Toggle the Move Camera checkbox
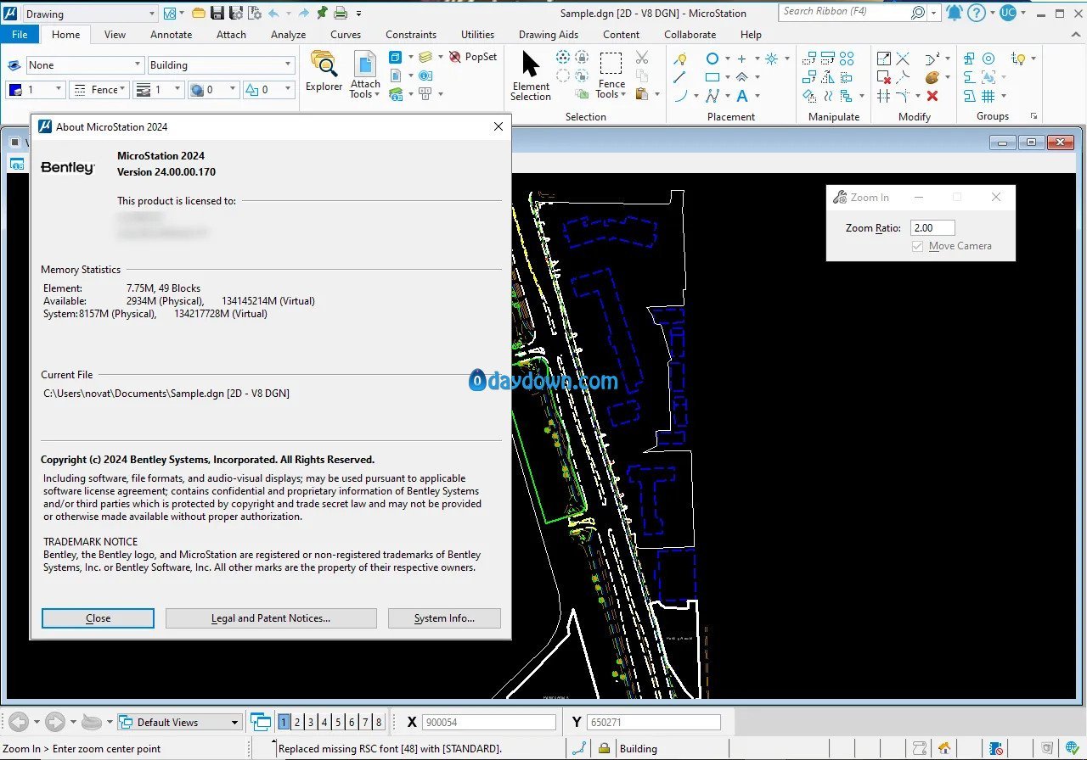This screenshot has width=1087, height=760. tap(917, 246)
